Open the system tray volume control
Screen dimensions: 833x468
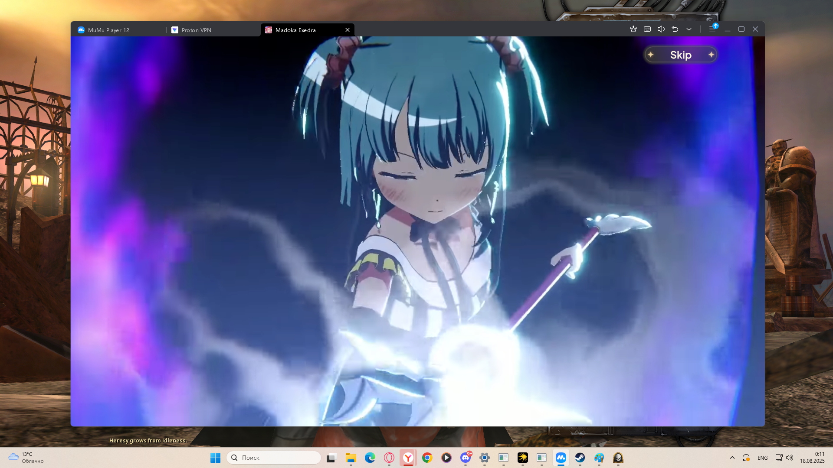click(790, 458)
